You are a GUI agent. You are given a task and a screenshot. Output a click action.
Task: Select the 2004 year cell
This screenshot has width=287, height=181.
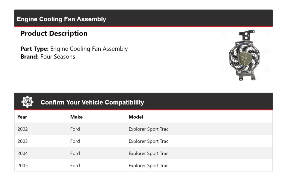(x=22, y=154)
